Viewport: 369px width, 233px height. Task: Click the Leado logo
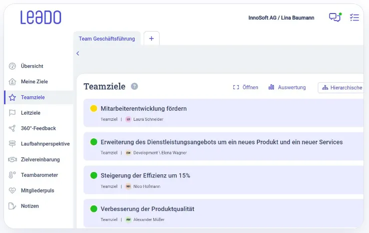tap(41, 18)
